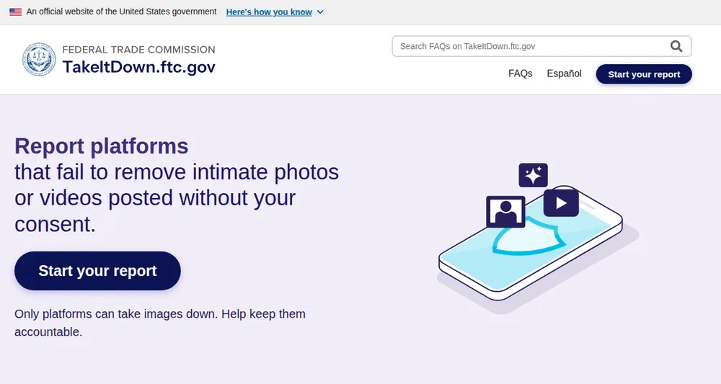Focus the Search FAQs input field
The height and width of the screenshot is (384, 721).
pos(541,46)
